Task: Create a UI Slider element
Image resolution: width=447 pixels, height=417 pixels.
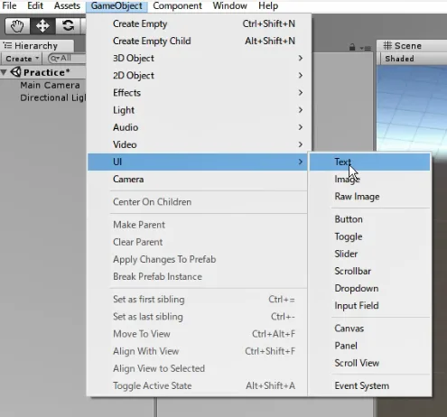Action: pos(369,254)
